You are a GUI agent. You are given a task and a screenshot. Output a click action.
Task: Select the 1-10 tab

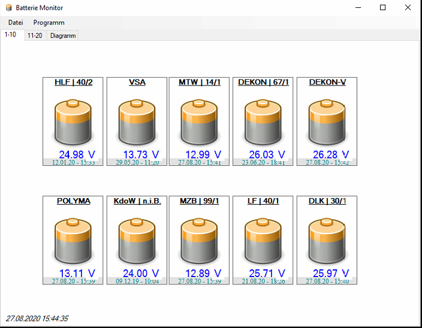click(x=11, y=35)
